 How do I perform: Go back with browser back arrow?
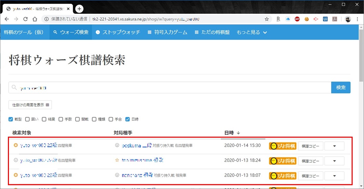click(7, 19)
